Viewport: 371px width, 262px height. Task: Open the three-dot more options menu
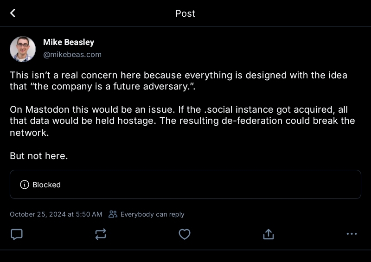[352, 234]
